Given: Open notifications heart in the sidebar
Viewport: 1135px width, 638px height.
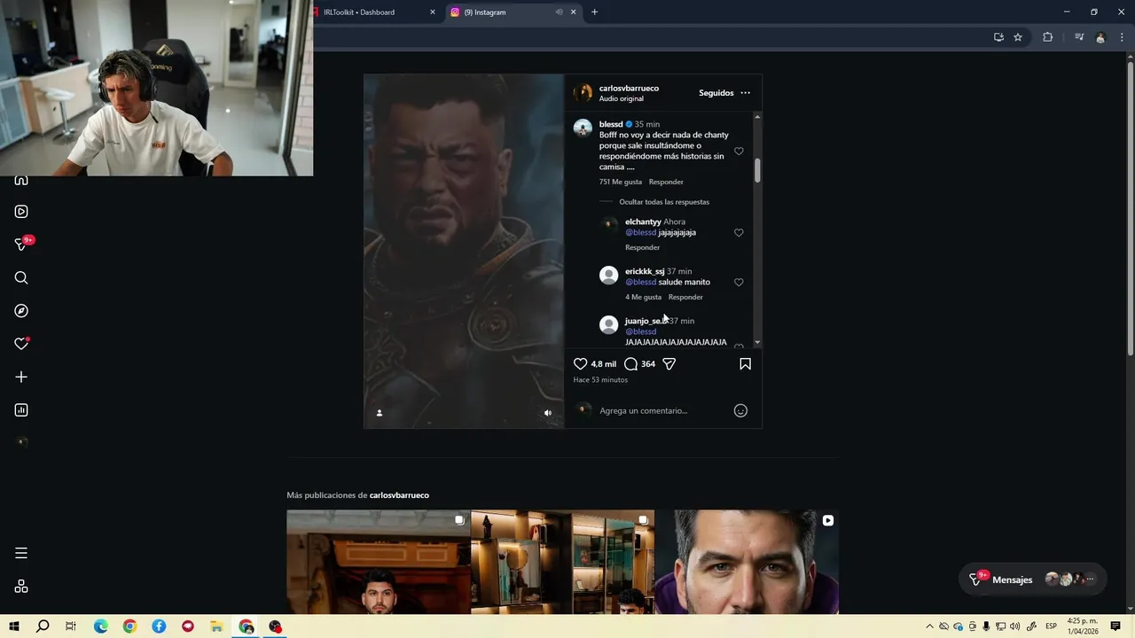Looking at the screenshot, I should pos(21,344).
